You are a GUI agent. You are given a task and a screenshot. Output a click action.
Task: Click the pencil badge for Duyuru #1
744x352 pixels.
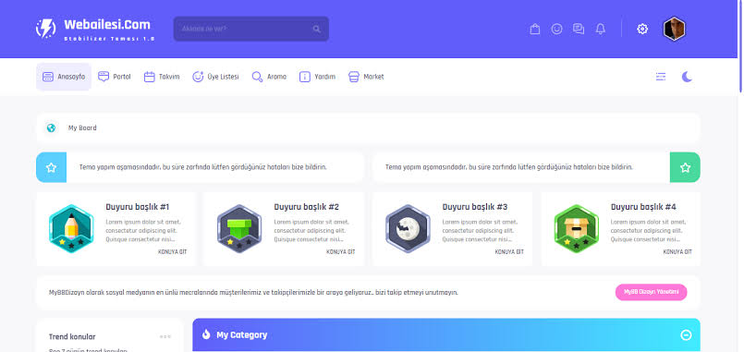[71, 228]
